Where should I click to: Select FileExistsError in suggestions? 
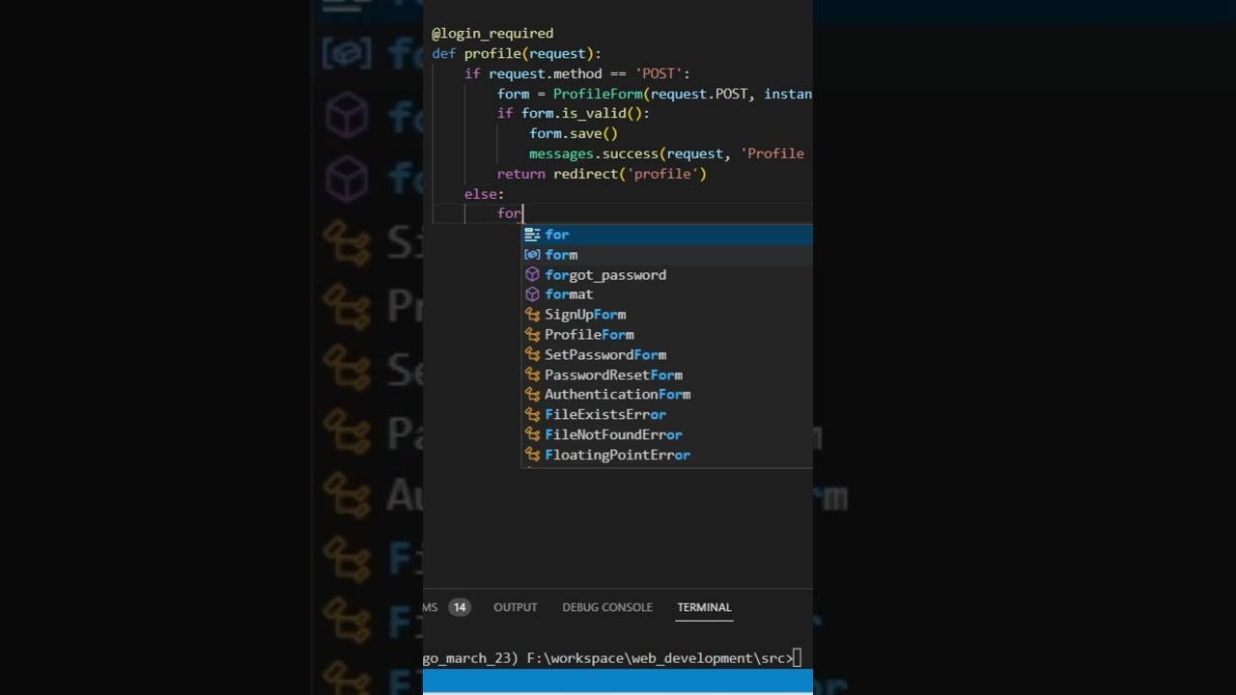point(667,415)
